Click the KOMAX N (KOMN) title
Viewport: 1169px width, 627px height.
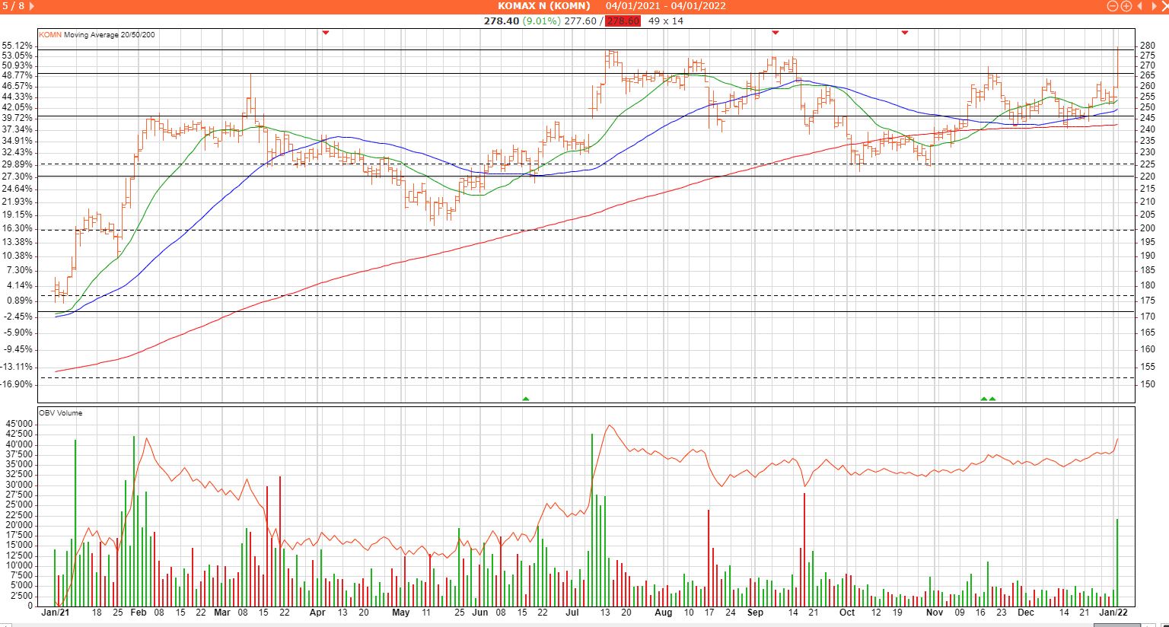[543, 6]
